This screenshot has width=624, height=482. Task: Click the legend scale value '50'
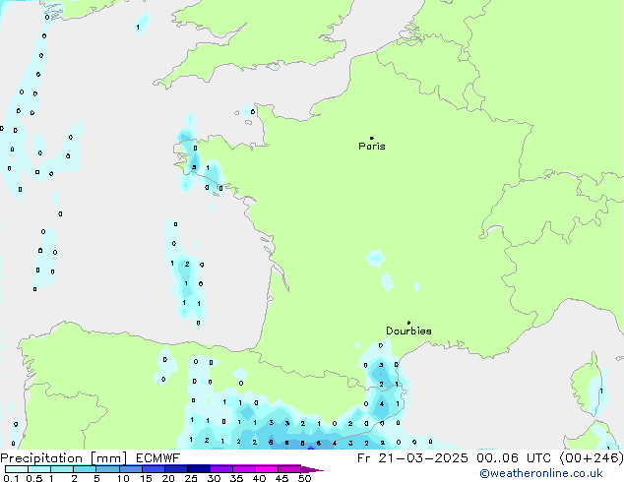tap(304, 478)
